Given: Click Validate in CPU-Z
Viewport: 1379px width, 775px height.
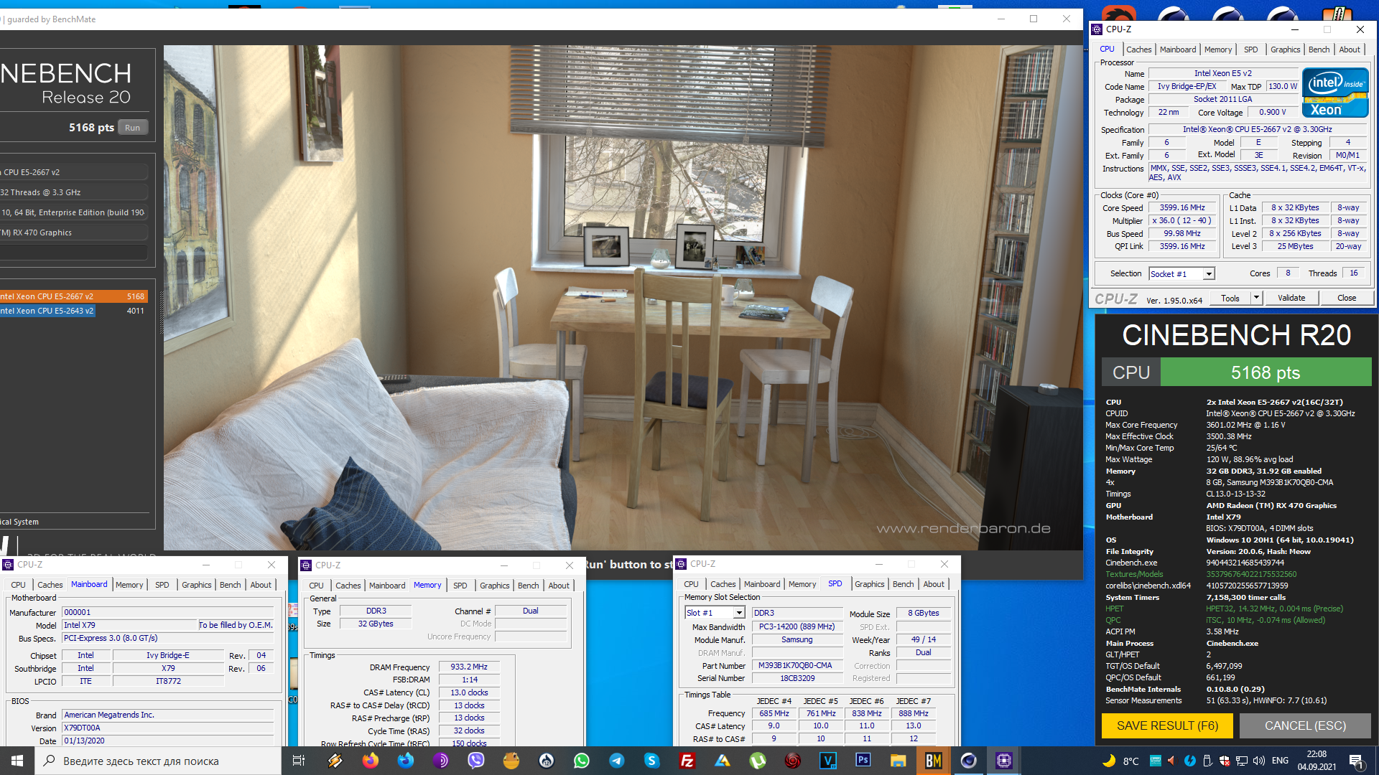Looking at the screenshot, I should point(1291,298).
